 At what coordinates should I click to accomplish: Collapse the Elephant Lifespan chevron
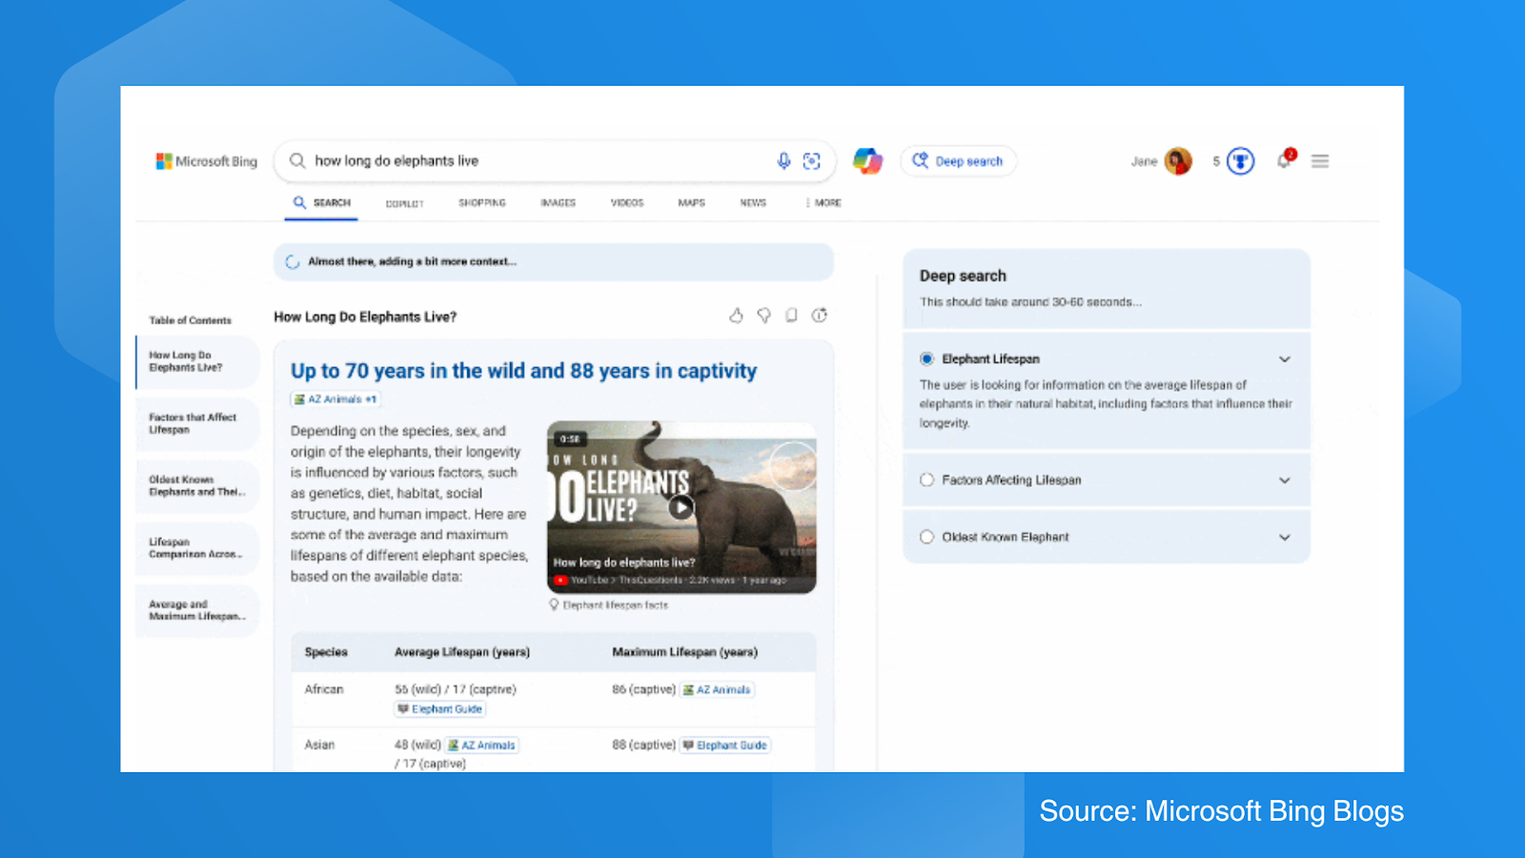(1285, 359)
